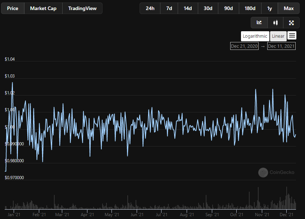Open the TradingView tab

pos(82,8)
